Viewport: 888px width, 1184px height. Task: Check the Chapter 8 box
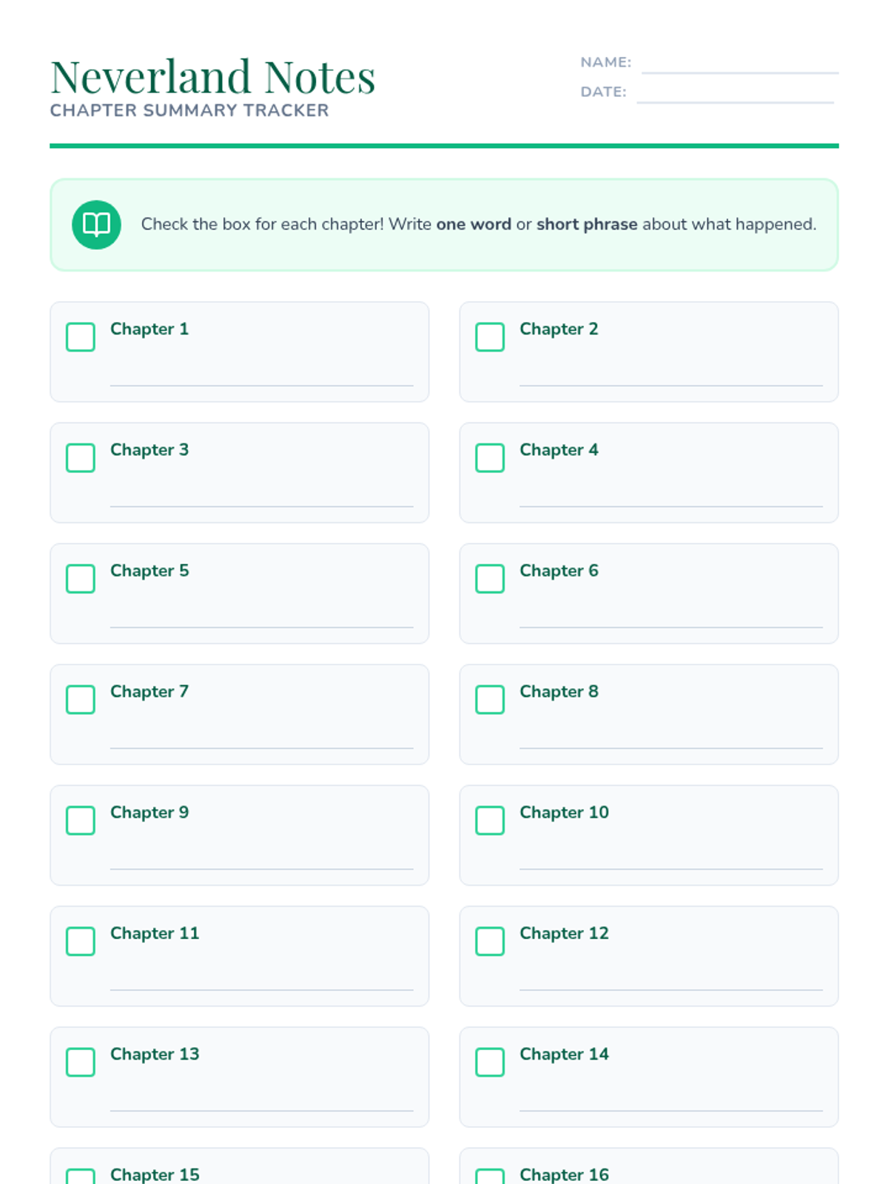(490, 699)
